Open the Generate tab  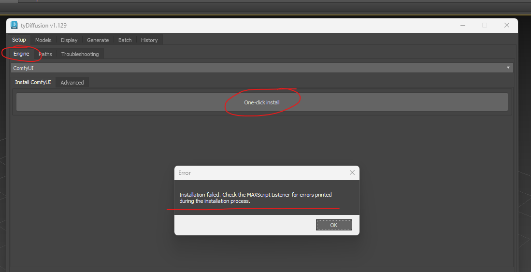(x=98, y=40)
